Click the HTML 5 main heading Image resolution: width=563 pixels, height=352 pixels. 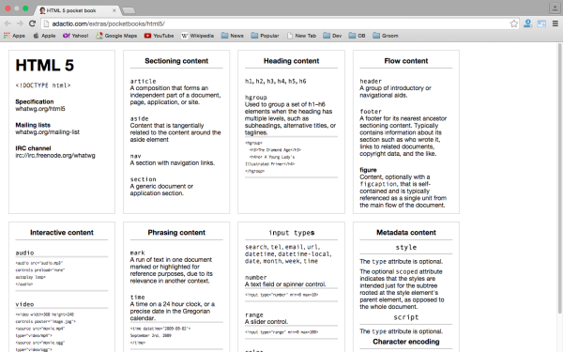coord(44,66)
